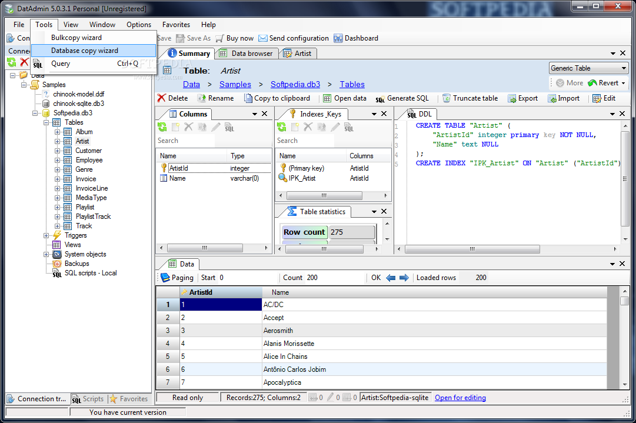Click the Delete table red X icon
This screenshot has width=636, height=423.
pyautogui.click(x=161, y=98)
